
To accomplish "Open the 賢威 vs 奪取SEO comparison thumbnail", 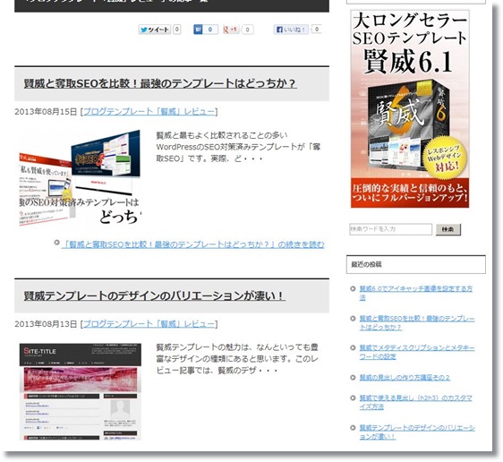I will [81, 178].
